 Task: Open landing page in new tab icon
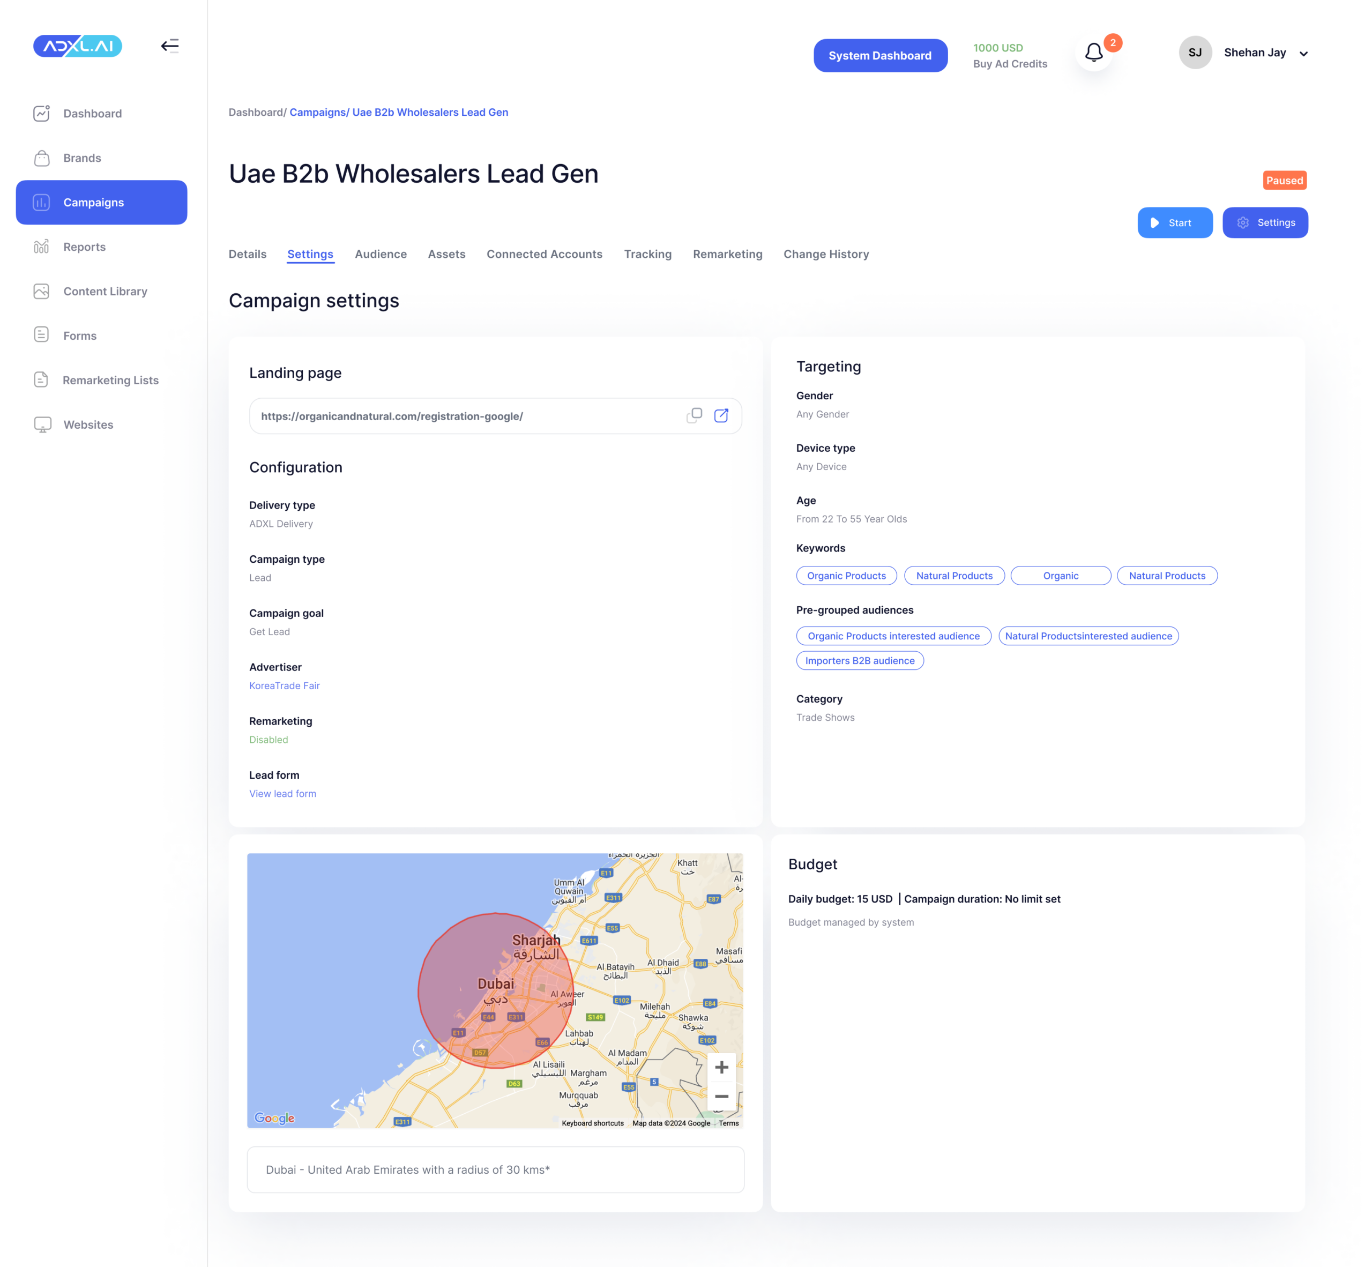(721, 415)
